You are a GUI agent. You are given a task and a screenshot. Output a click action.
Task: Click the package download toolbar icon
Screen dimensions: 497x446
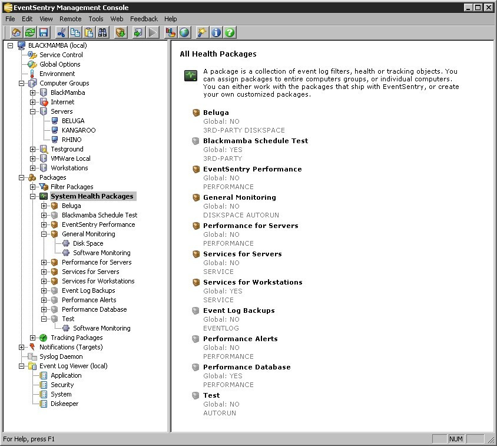point(121,32)
